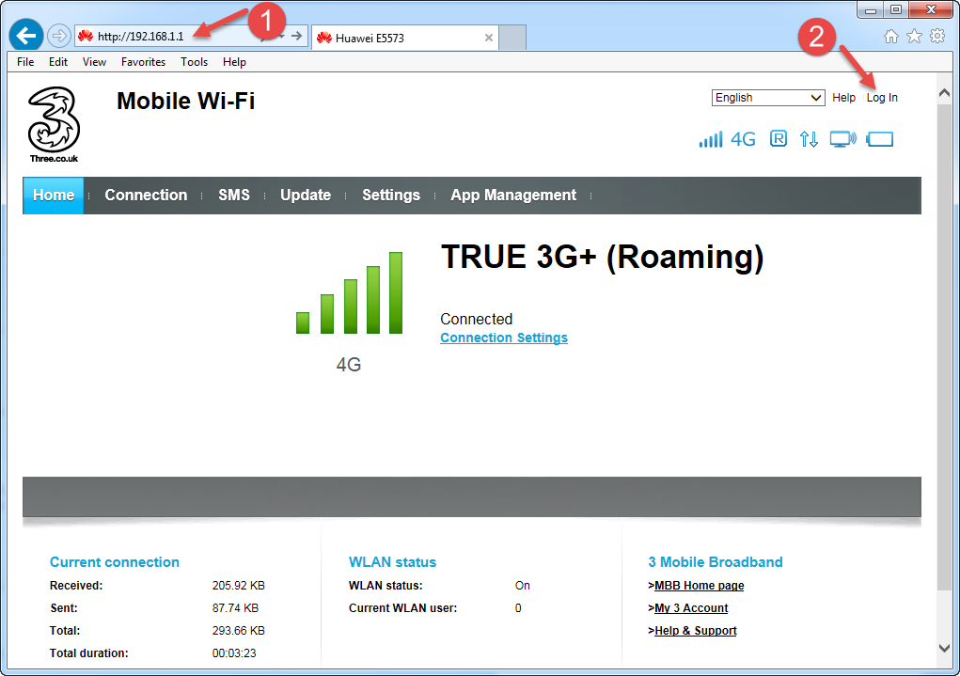Open a new blank browser tab

tap(512, 38)
